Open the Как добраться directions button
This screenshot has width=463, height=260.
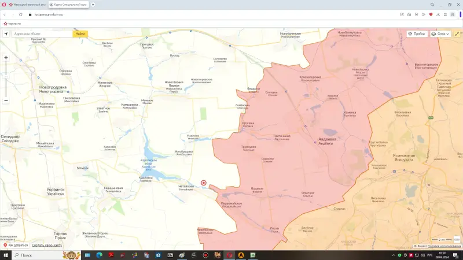click(x=16, y=246)
